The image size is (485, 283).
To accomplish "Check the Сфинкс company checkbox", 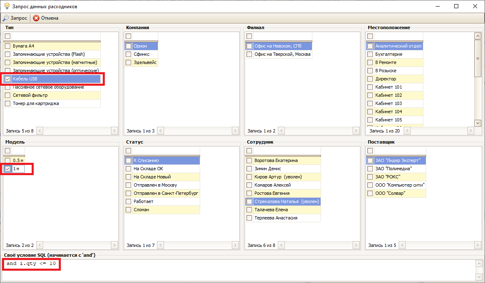I will (128, 54).
